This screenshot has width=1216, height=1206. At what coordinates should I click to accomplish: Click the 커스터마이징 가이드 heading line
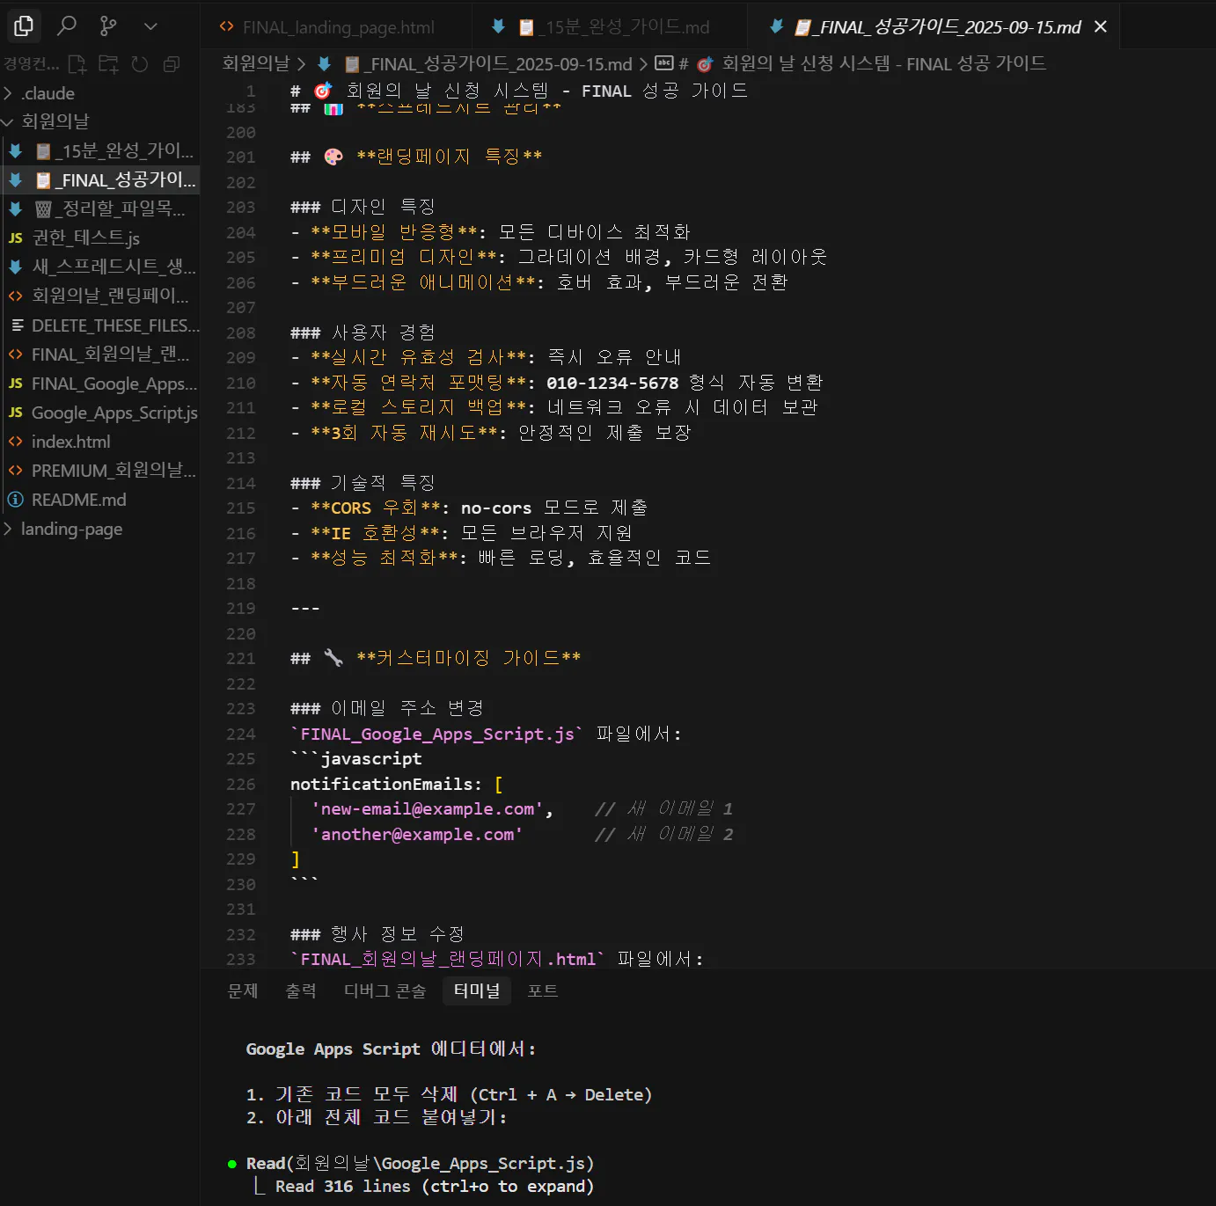point(436,658)
